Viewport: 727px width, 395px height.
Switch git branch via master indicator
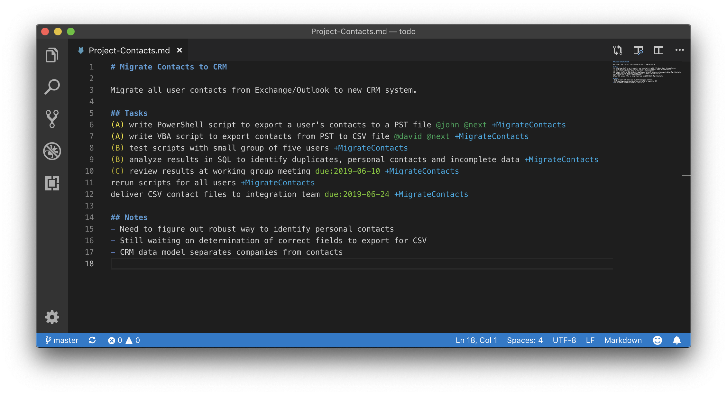point(62,340)
